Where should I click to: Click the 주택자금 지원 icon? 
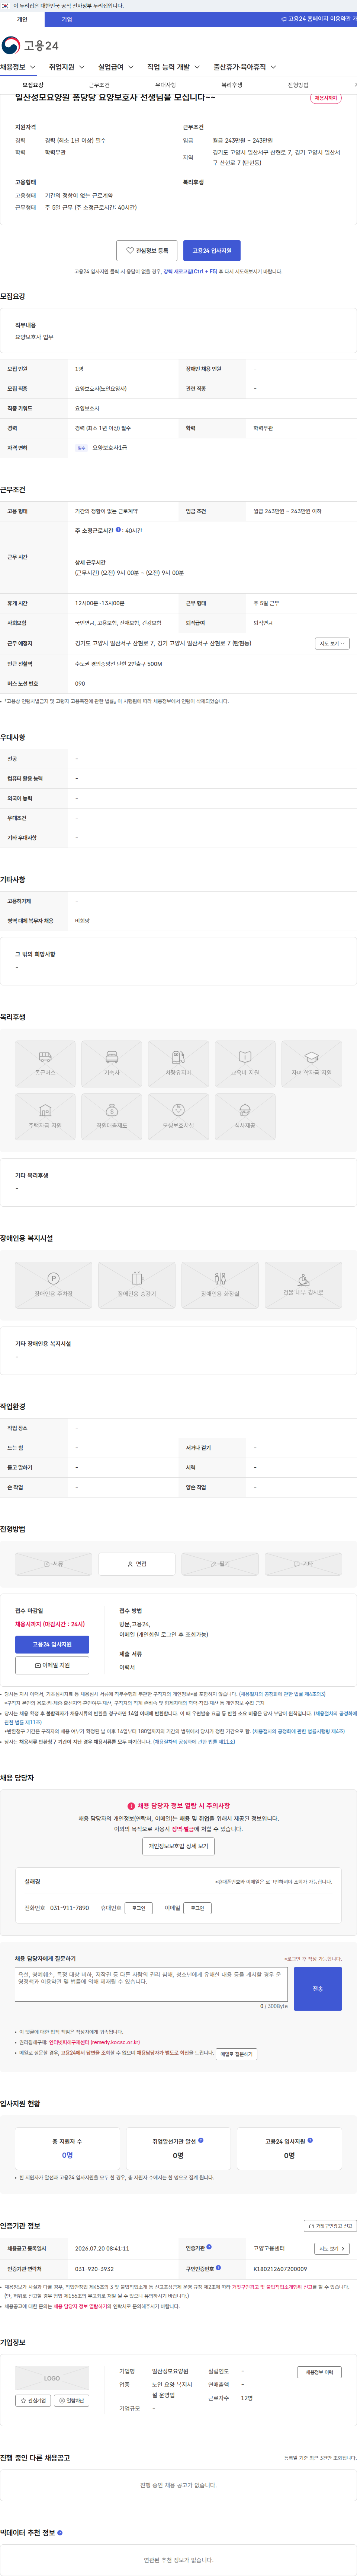click(x=45, y=1117)
